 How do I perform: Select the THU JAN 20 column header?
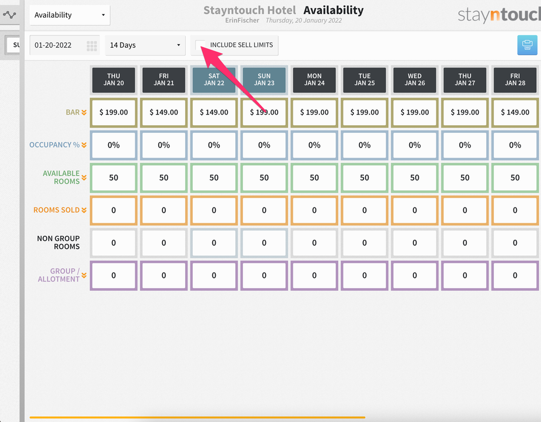113,80
